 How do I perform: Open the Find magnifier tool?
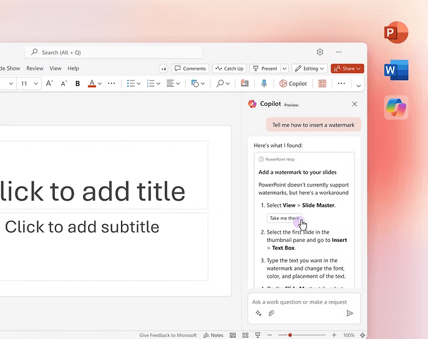pos(220,84)
